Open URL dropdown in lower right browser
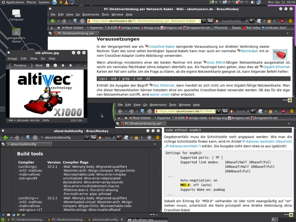Viewport: 296px width, 222px height. 218,111
